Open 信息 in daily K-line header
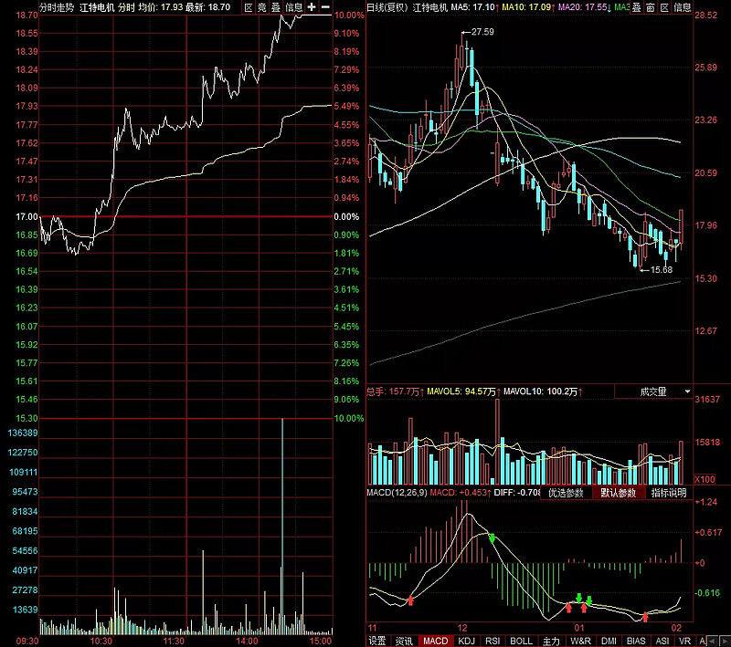 click(682, 7)
